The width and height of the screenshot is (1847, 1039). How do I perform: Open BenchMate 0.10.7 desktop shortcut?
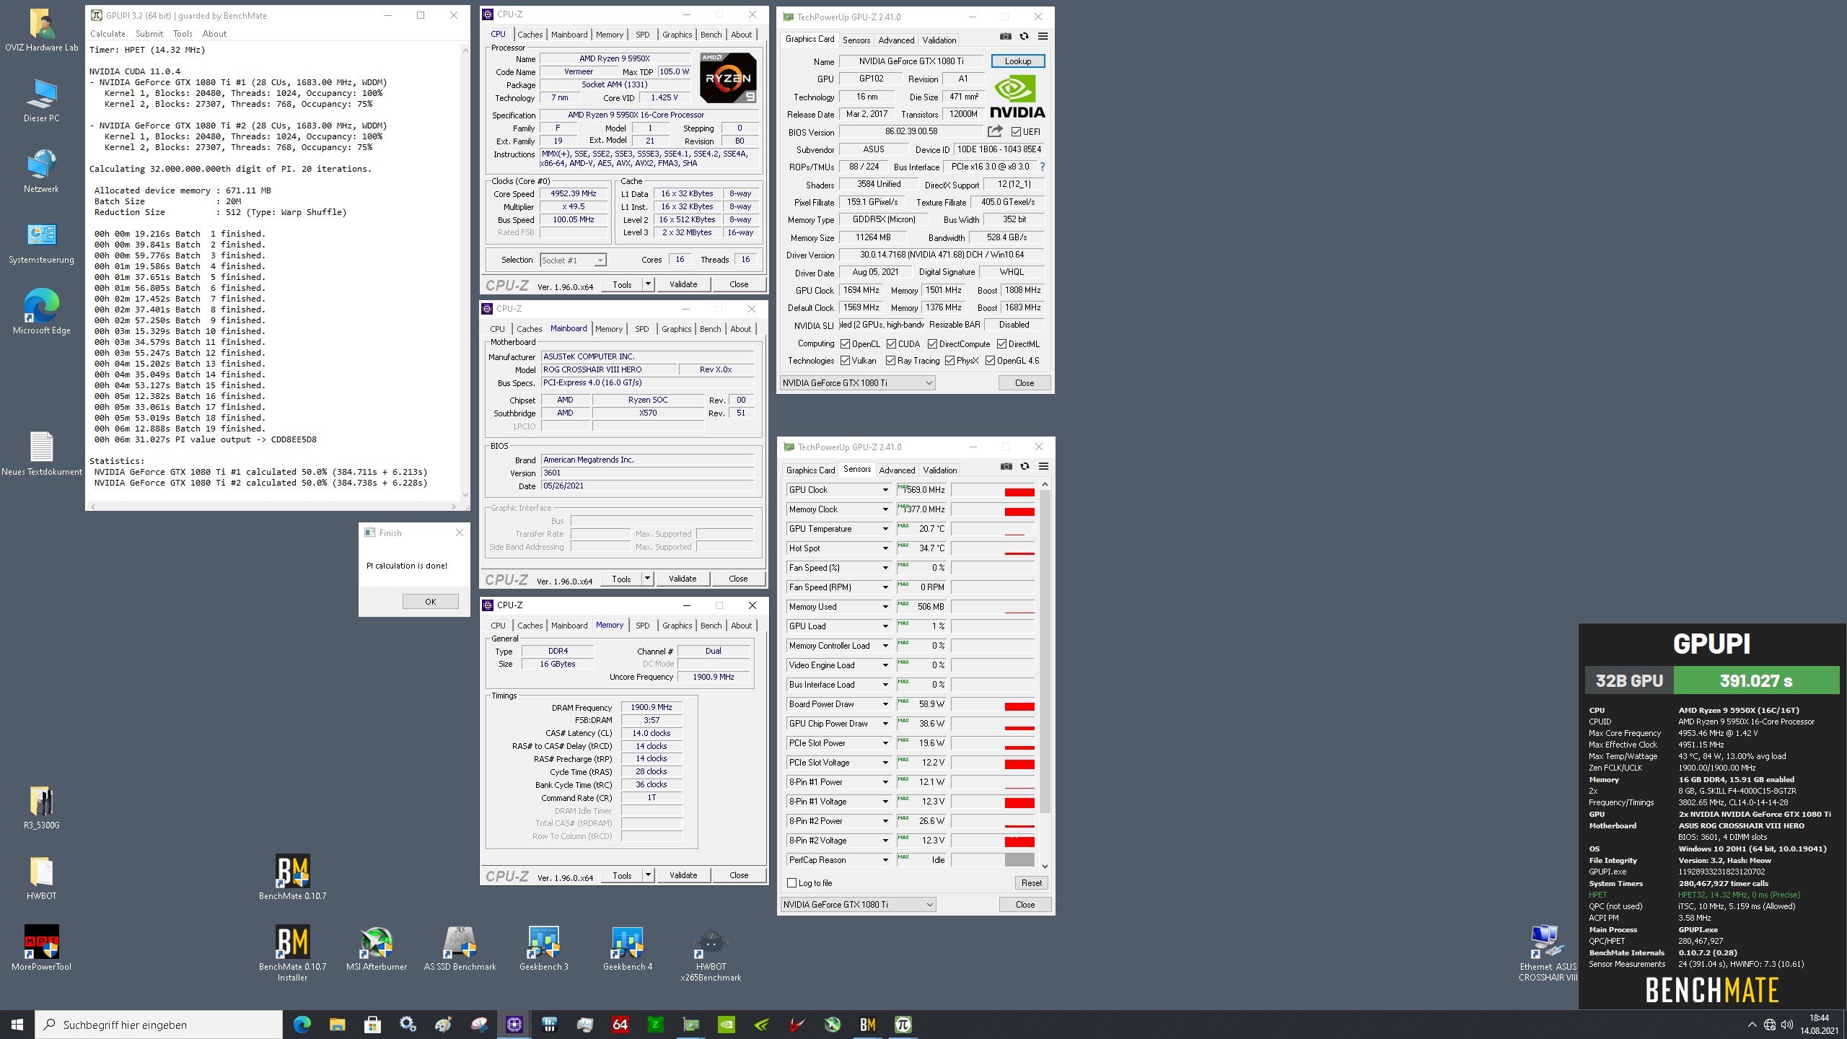click(293, 877)
